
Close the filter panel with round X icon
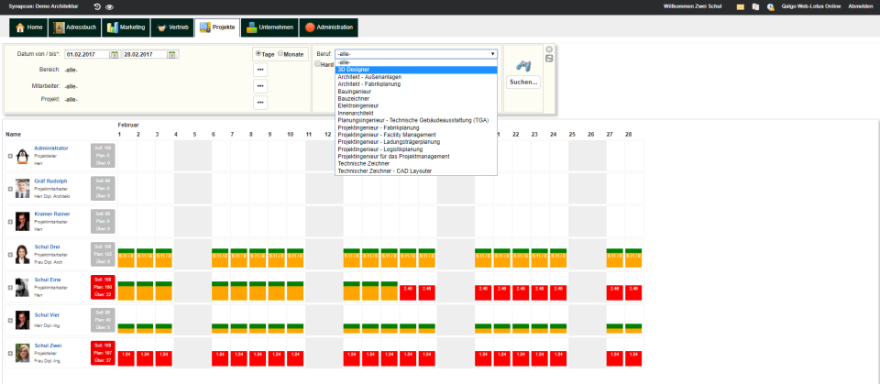(x=549, y=49)
